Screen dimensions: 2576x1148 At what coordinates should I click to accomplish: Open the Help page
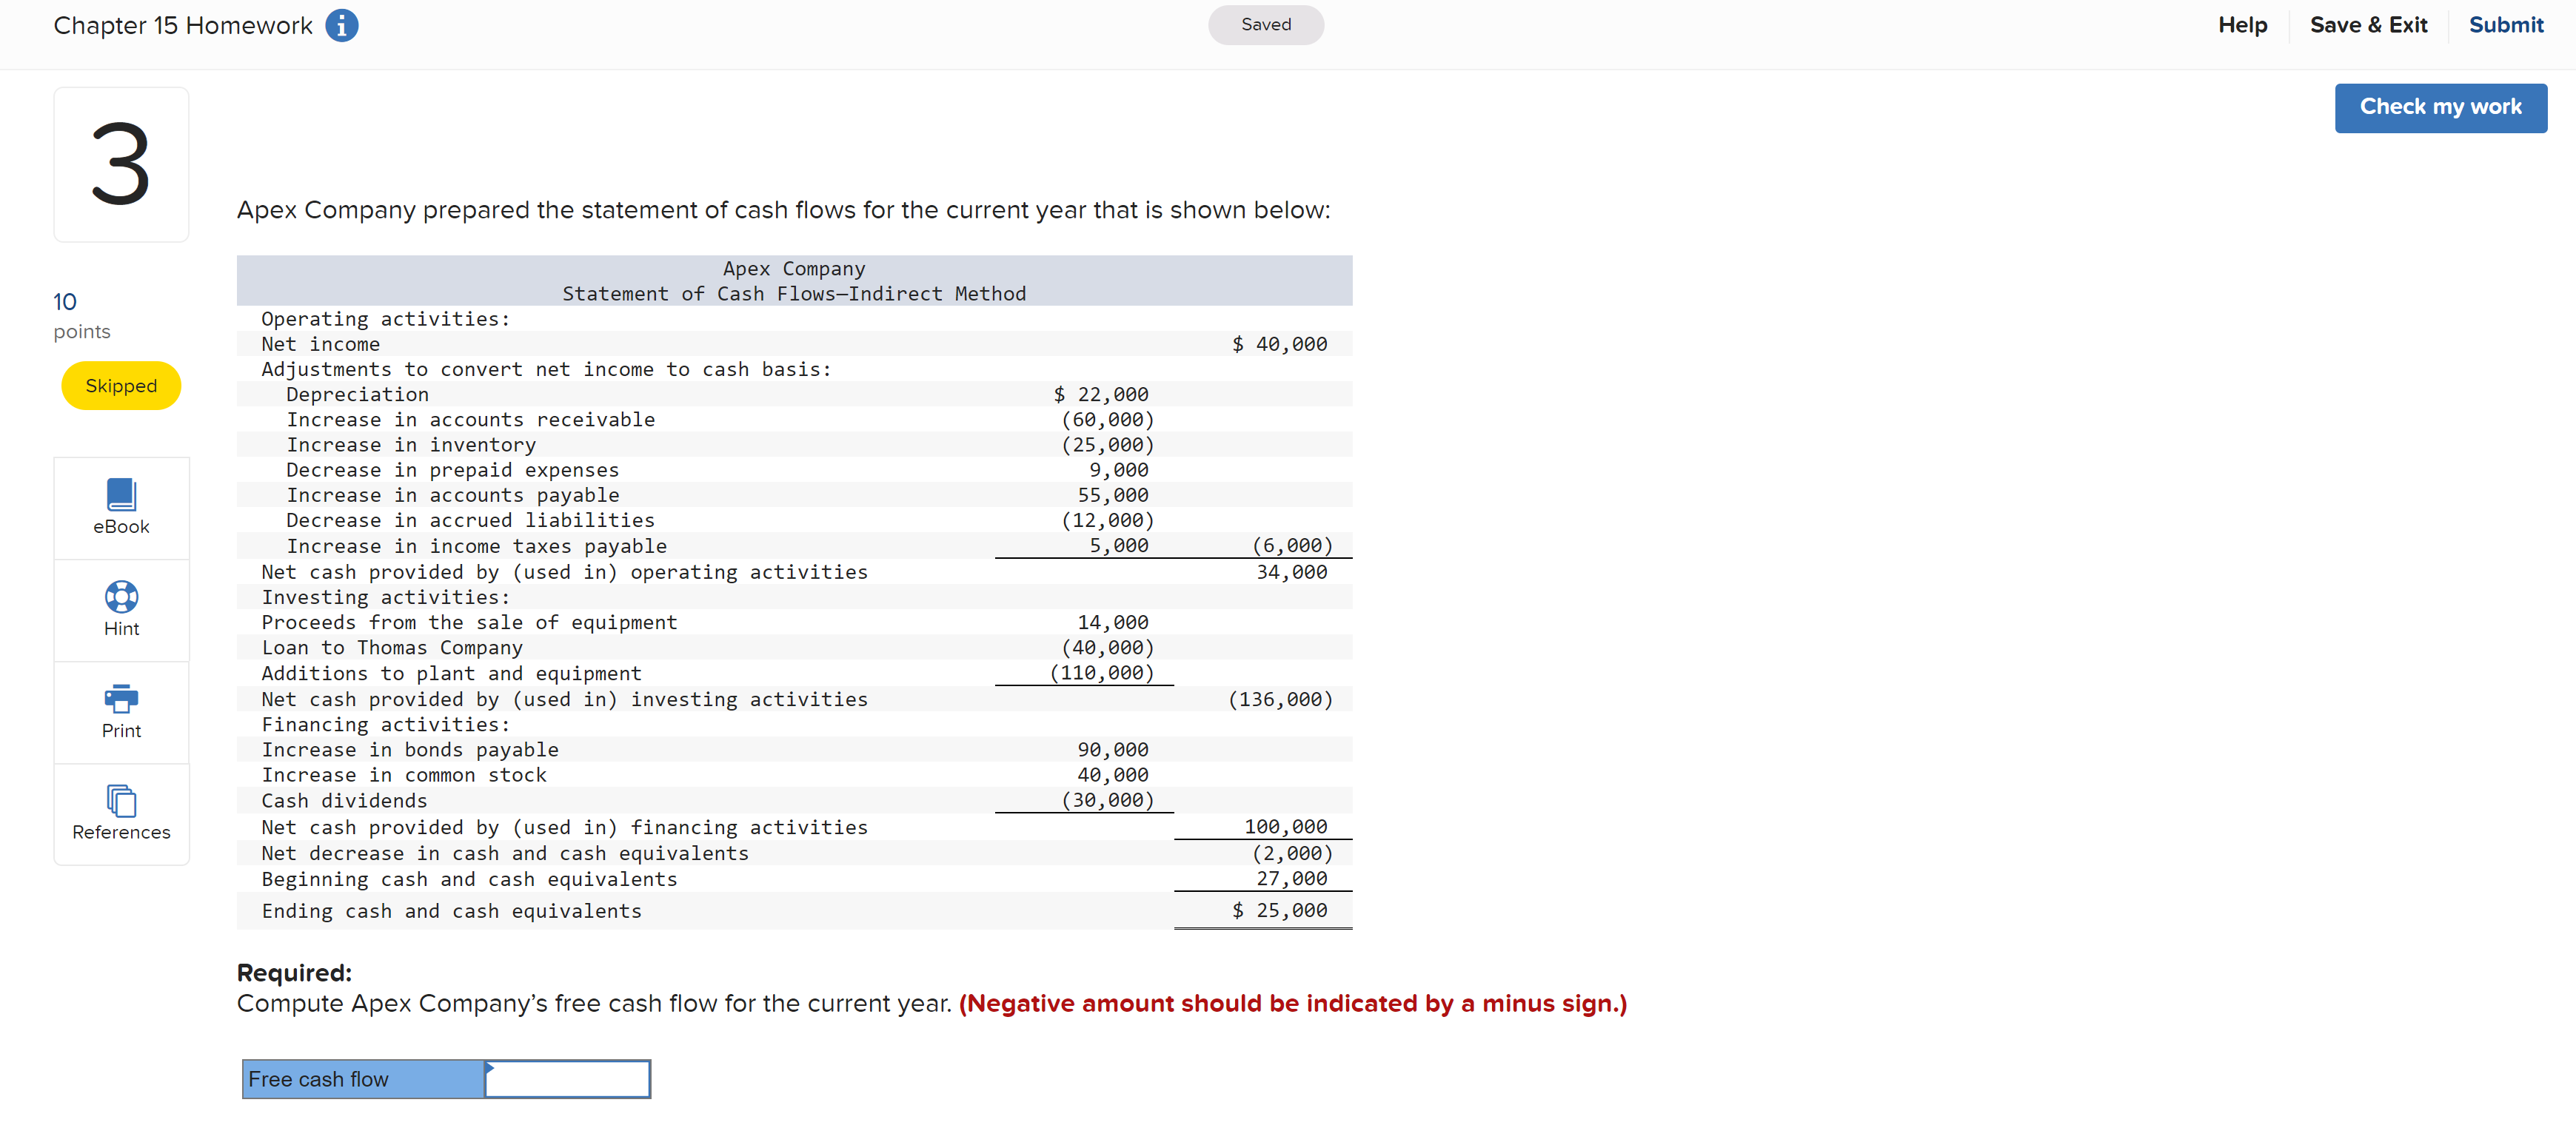pos(2243,25)
